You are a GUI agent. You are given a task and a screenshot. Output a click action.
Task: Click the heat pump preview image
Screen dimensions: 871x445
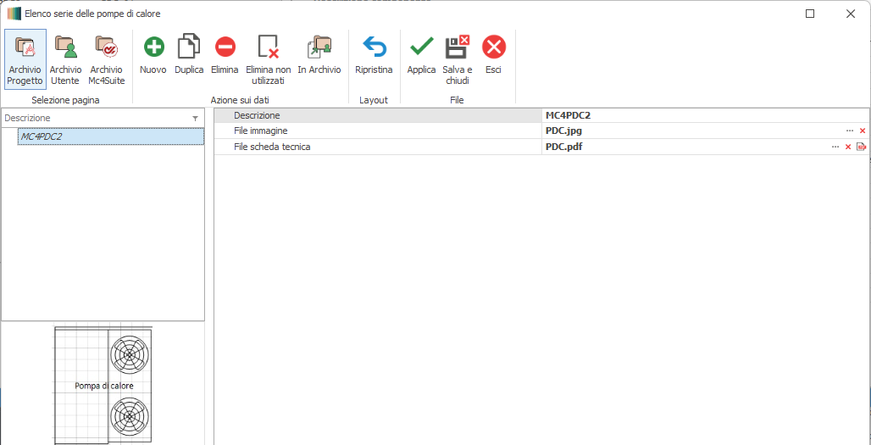[x=103, y=385]
